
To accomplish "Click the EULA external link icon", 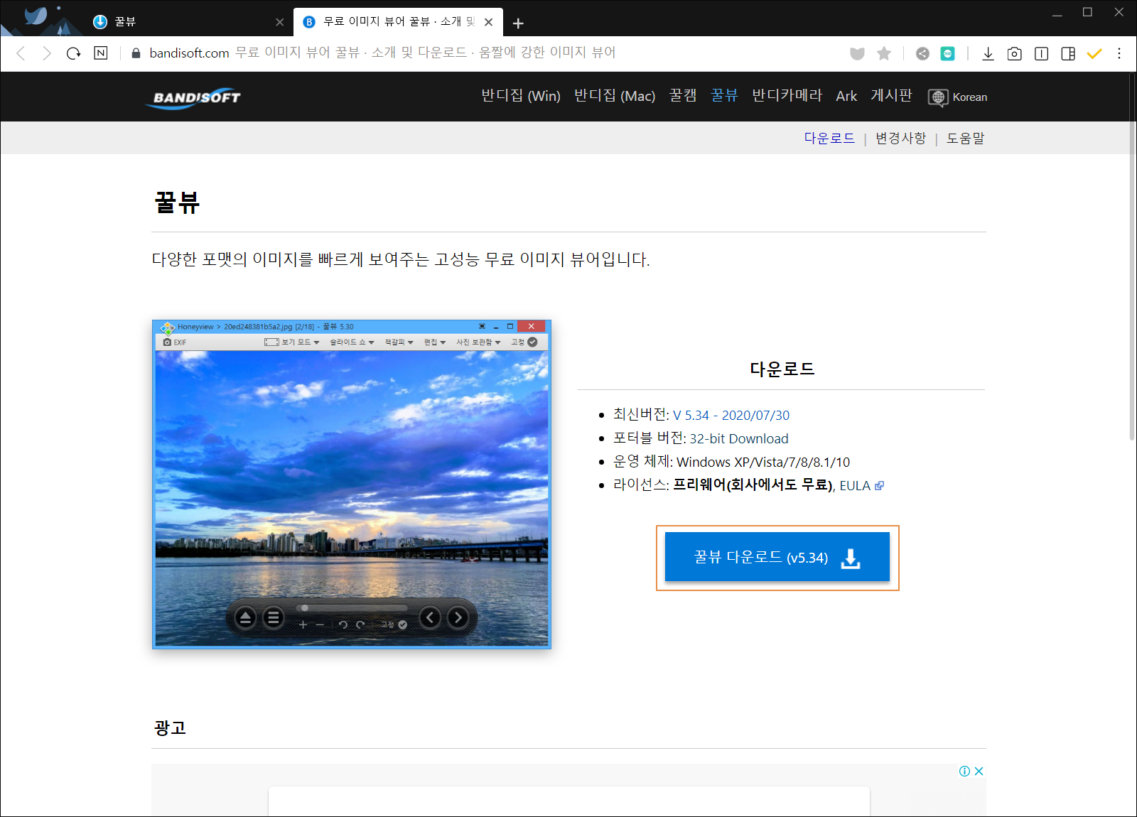I will [879, 485].
